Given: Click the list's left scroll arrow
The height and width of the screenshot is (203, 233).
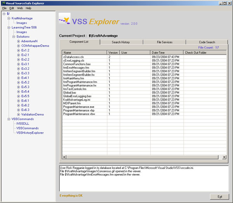Looking at the screenshot, I should click(x=64, y=157).
